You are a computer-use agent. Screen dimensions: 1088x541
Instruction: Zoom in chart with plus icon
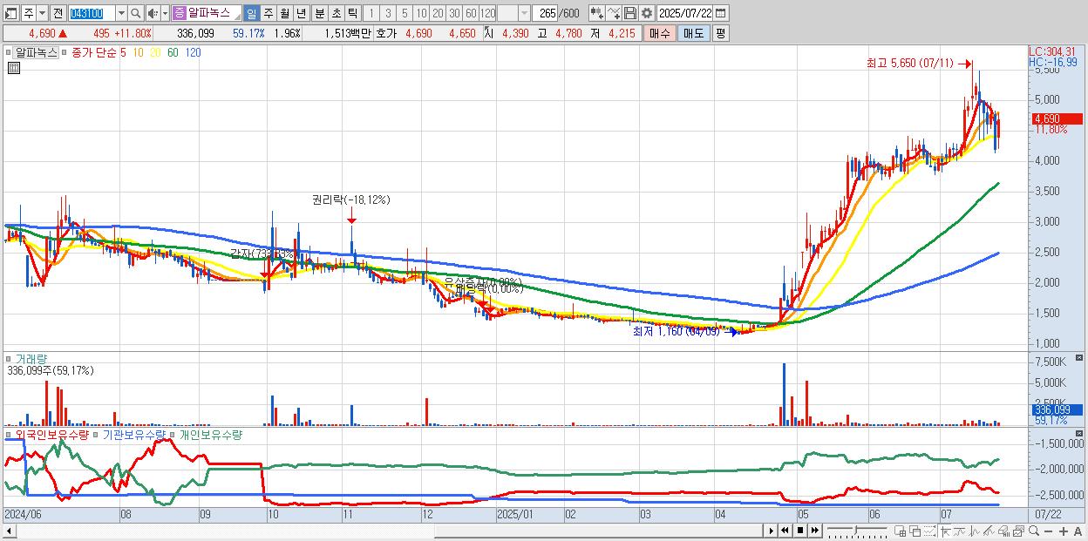[x=1064, y=531]
